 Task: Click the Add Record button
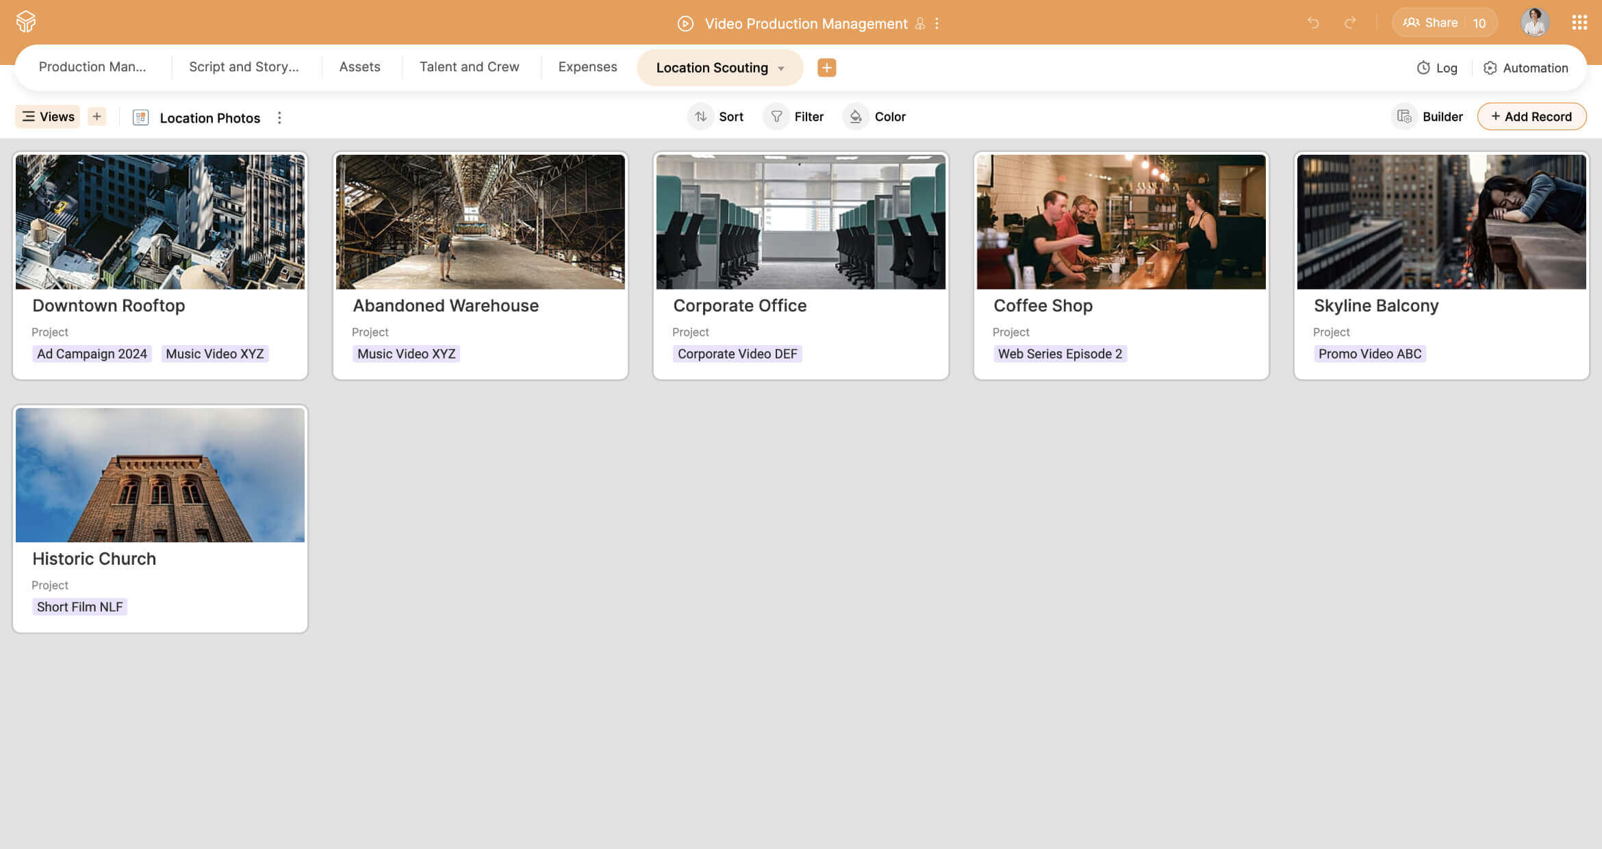[1531, 116]
